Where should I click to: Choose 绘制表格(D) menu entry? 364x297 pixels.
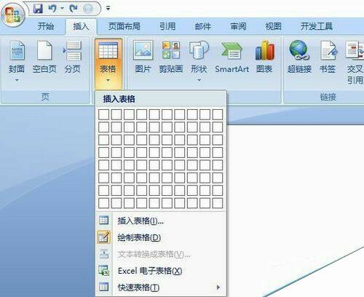tap(161, 237)
